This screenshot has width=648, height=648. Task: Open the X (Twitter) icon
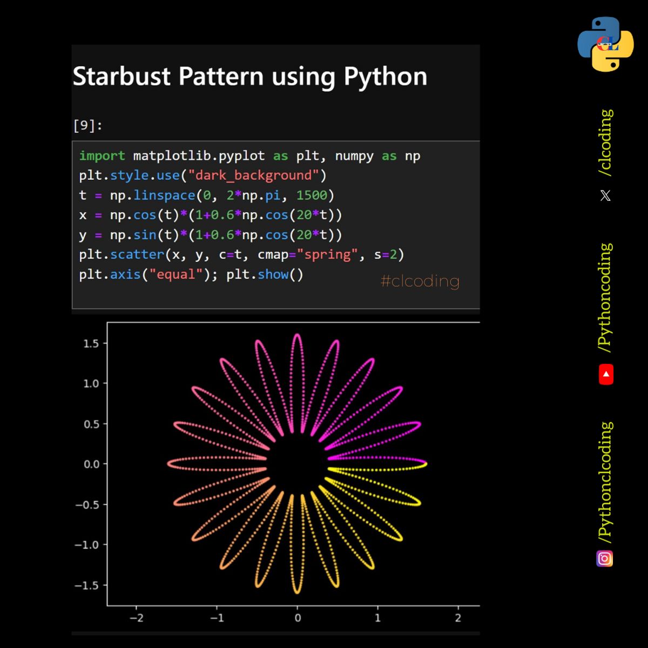point(605,195)
